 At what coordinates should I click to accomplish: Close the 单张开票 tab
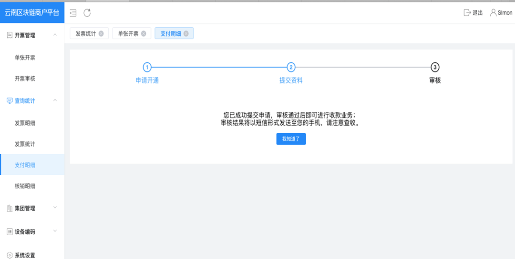pos(144,33)
